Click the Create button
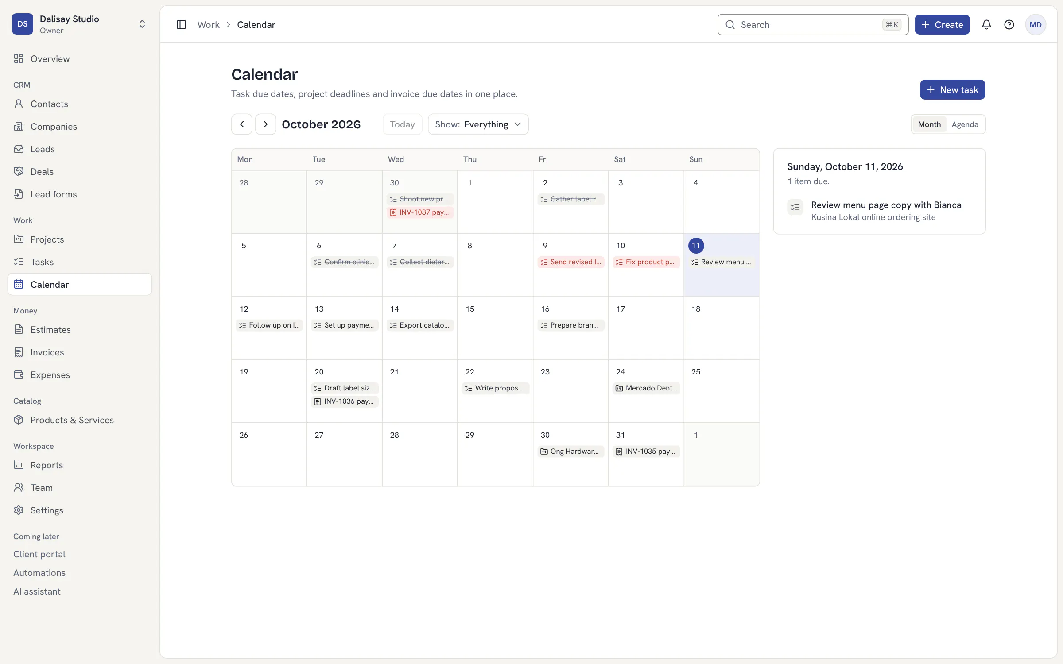This screenshot has height=664, width=1063. tap(942, 25)
